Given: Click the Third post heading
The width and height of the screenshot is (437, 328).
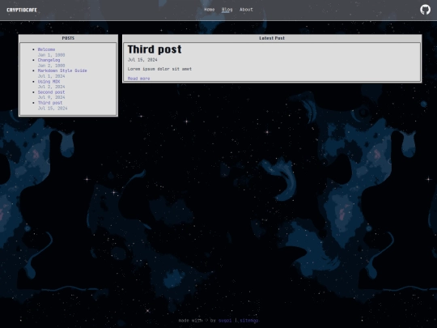Looking at the screenshot, I should pos(155,49).
